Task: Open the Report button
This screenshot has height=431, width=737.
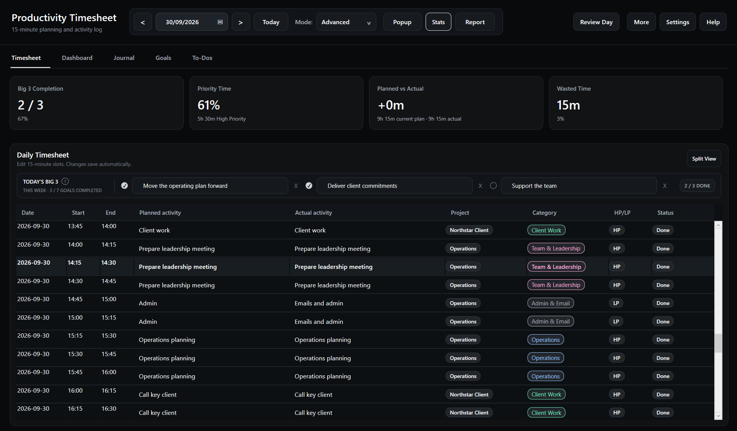Action: click(475, 22)
